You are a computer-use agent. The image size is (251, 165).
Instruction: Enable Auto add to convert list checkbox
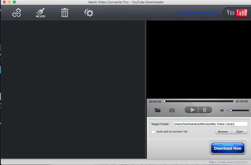pyautogui.click(x=153, y=132)
